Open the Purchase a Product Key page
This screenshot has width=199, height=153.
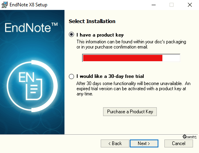130,112
